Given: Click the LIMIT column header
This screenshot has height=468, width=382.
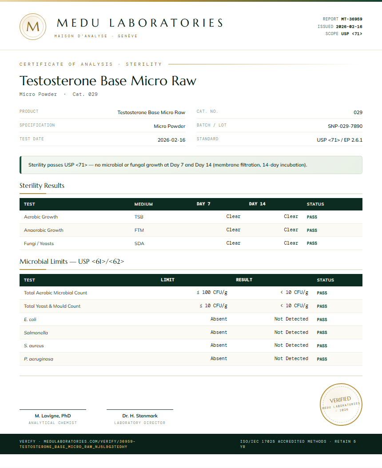Looking at the screenshot, I should 167,280.
